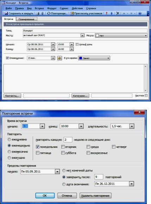Set high importance red exclamation icon
This screenshot has width=151, height=204.
pos(106,13)
